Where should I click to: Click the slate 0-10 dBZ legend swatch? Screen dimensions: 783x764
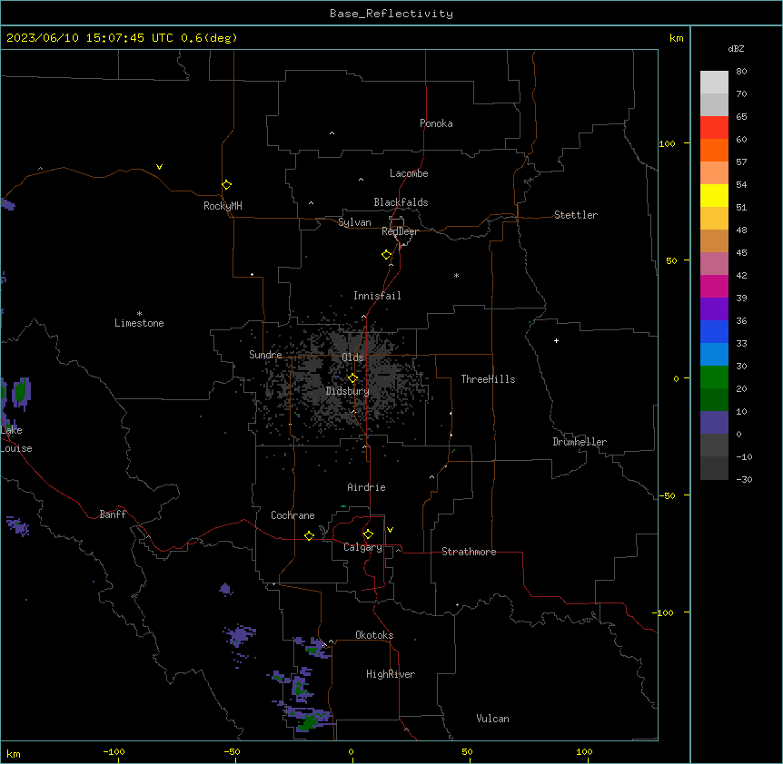tap(714, 423)
